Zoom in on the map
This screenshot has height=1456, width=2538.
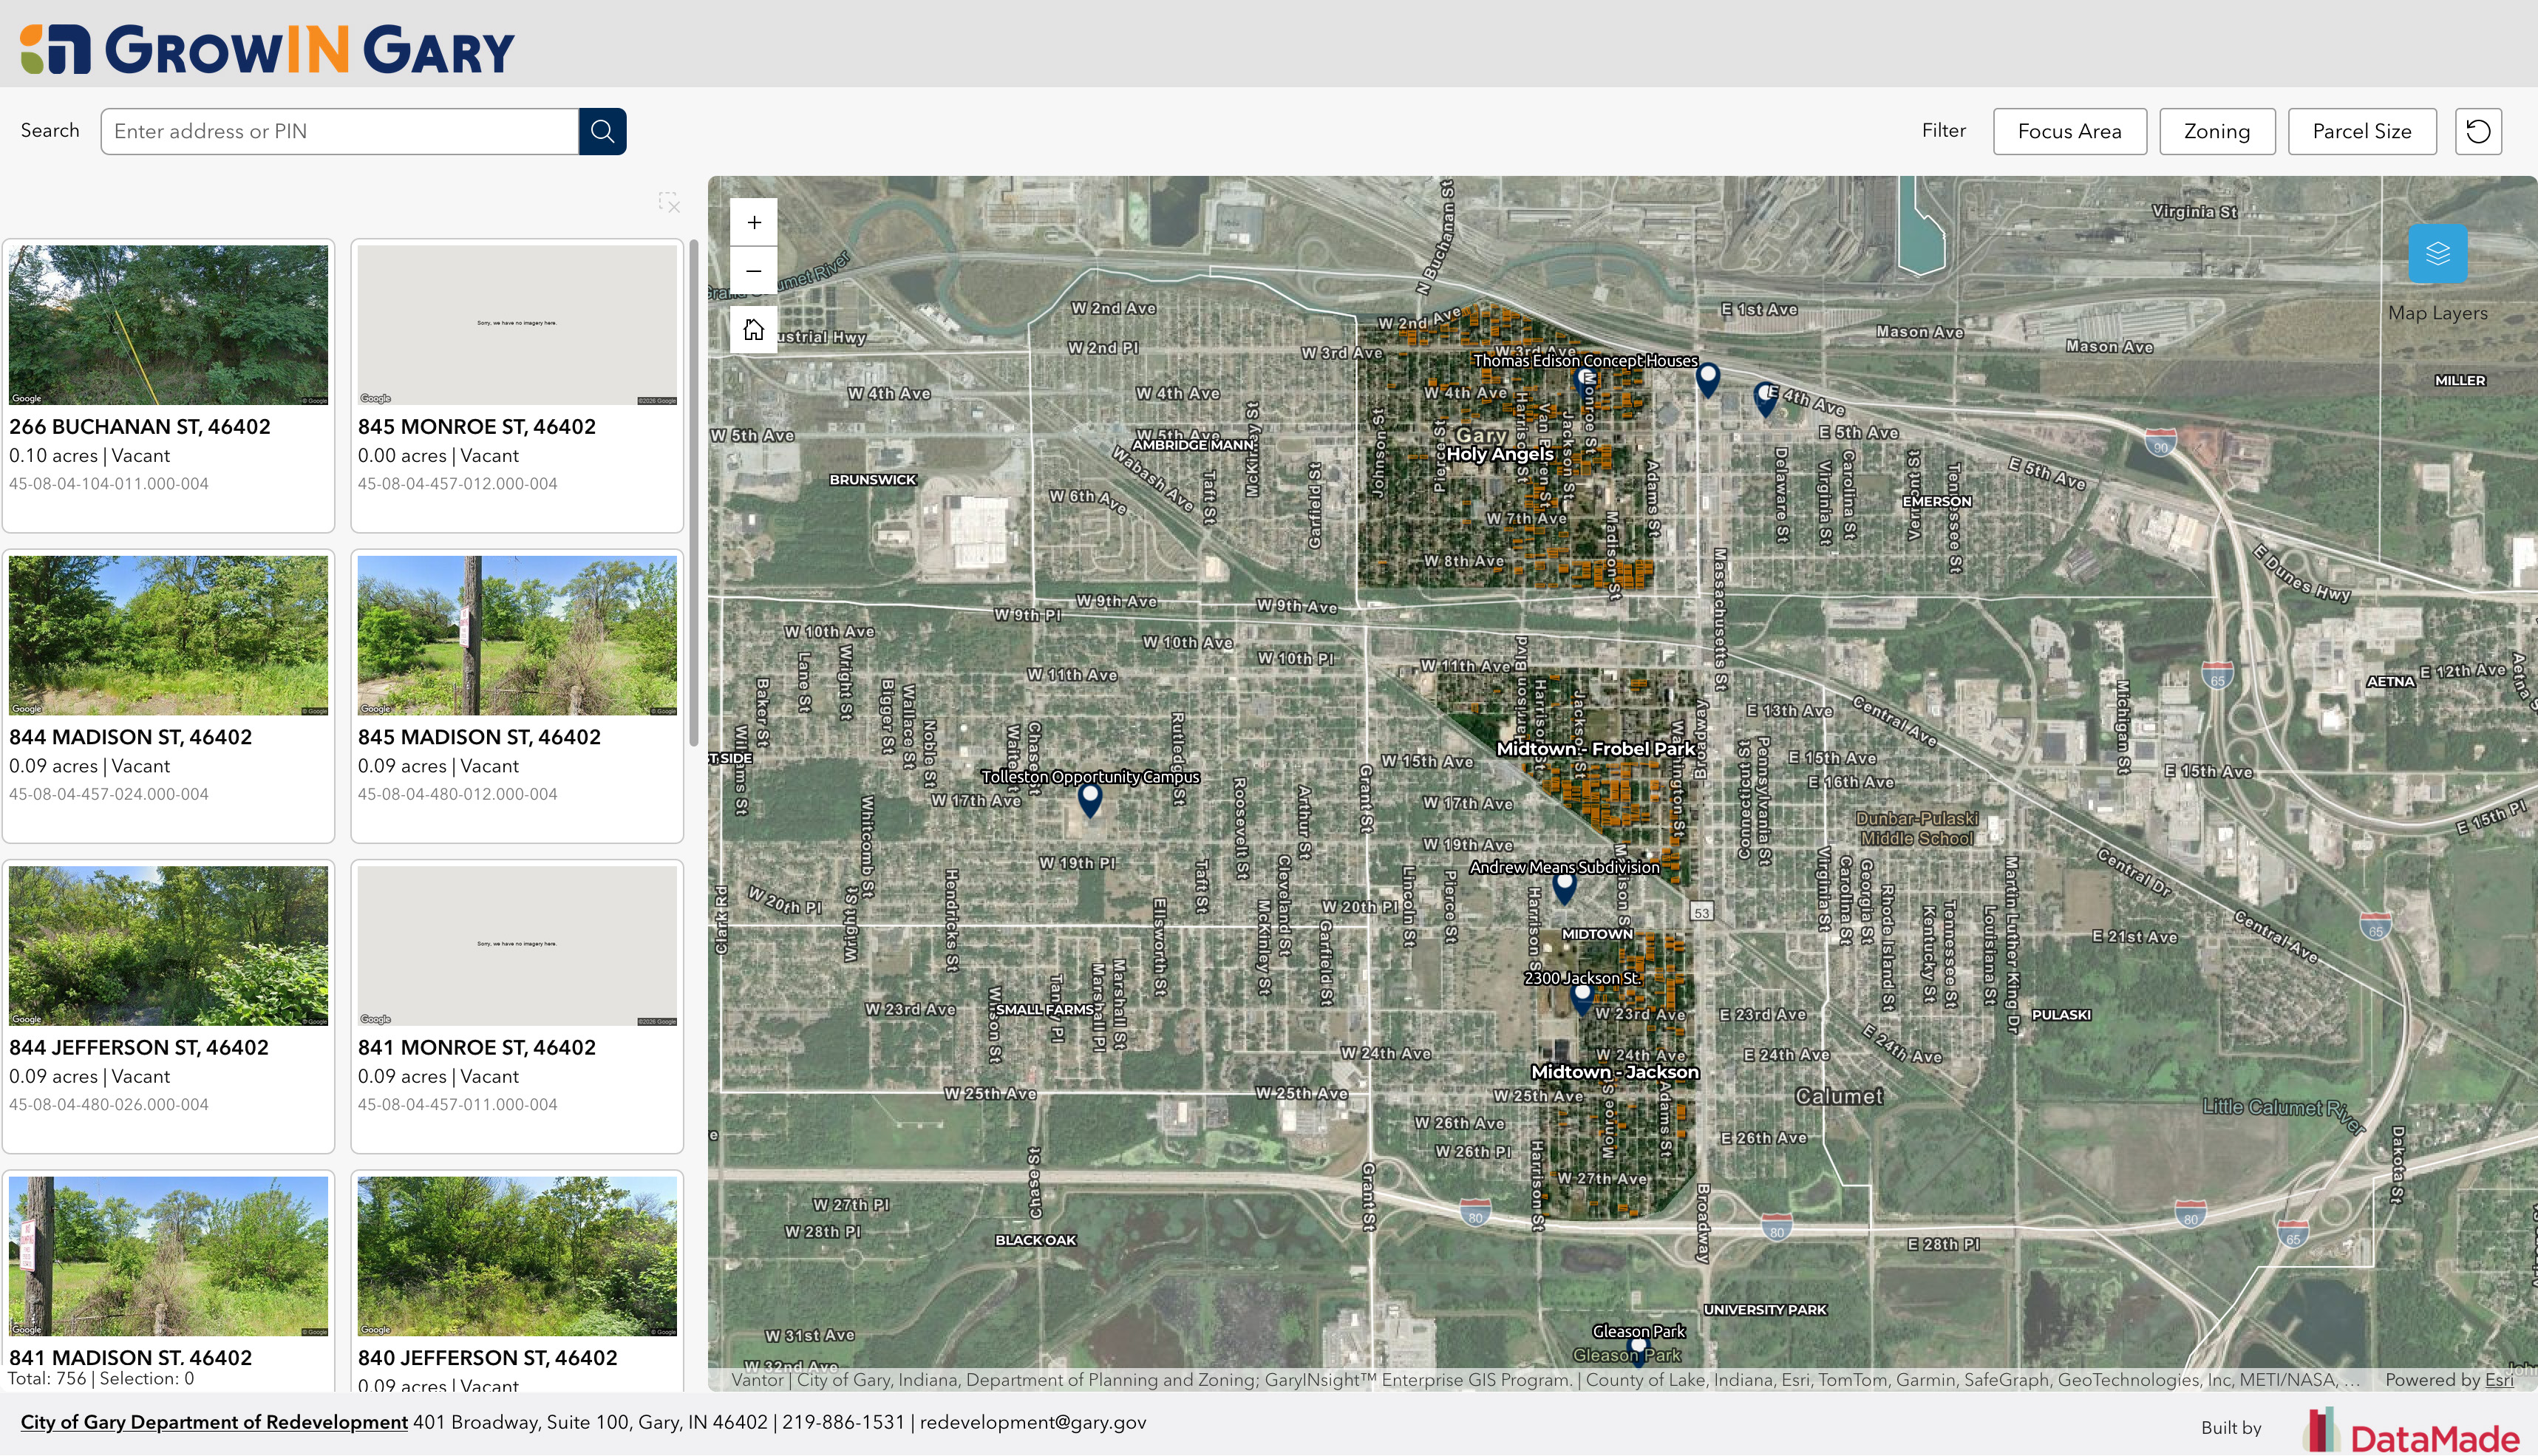754,222
